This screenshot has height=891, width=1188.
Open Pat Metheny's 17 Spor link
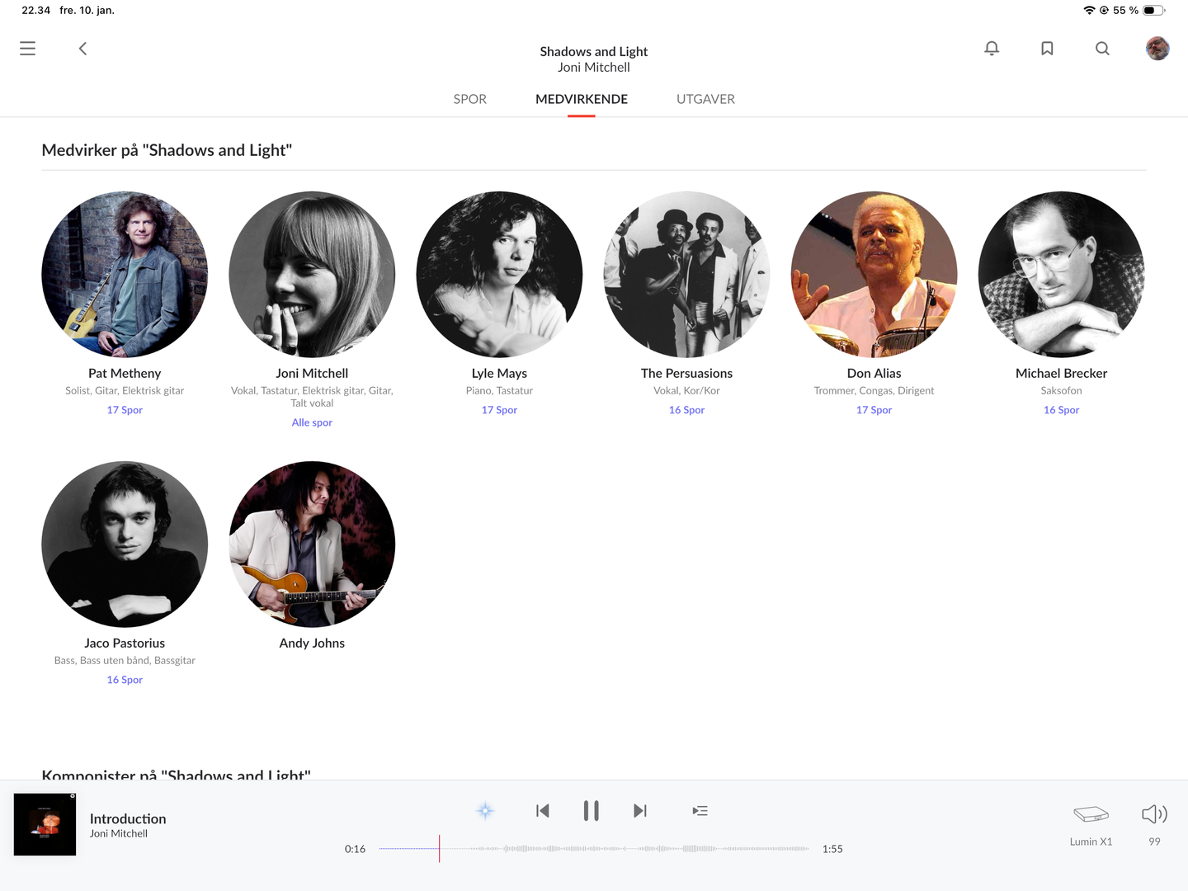pos(125,410)
